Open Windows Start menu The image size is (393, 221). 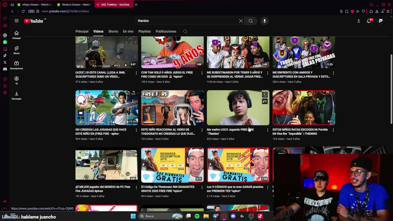133,216
